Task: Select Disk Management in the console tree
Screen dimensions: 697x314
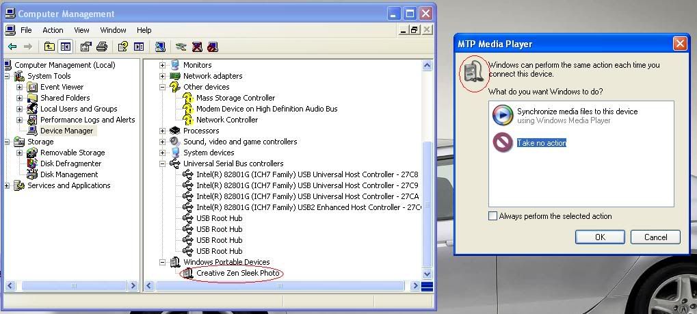Action: point(69,174)
